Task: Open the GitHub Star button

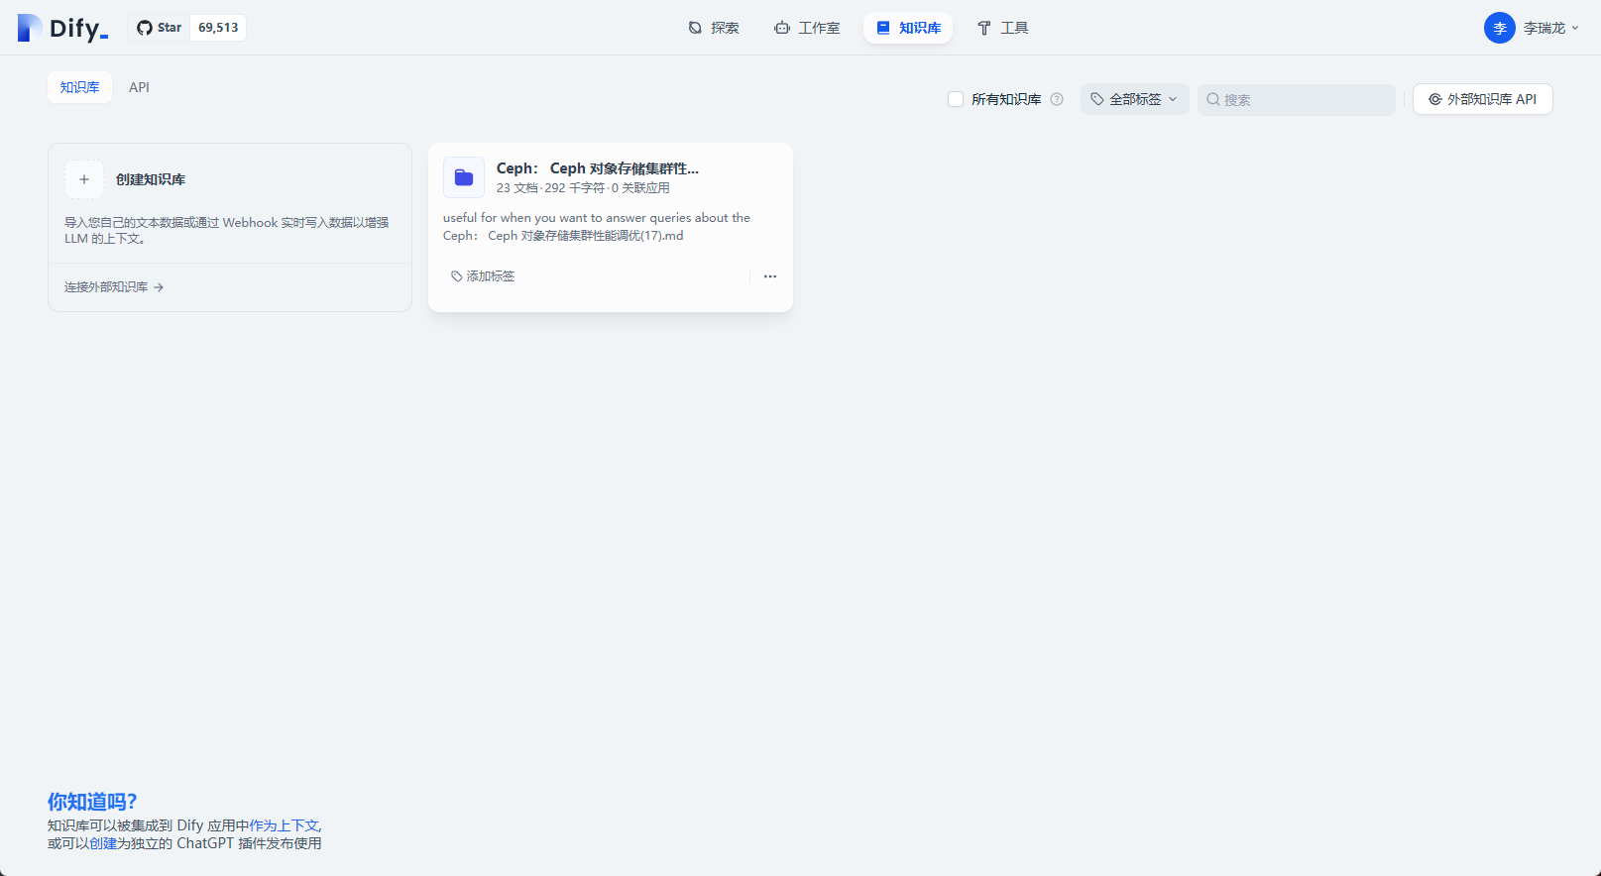Action: click(x=160, y=28)
